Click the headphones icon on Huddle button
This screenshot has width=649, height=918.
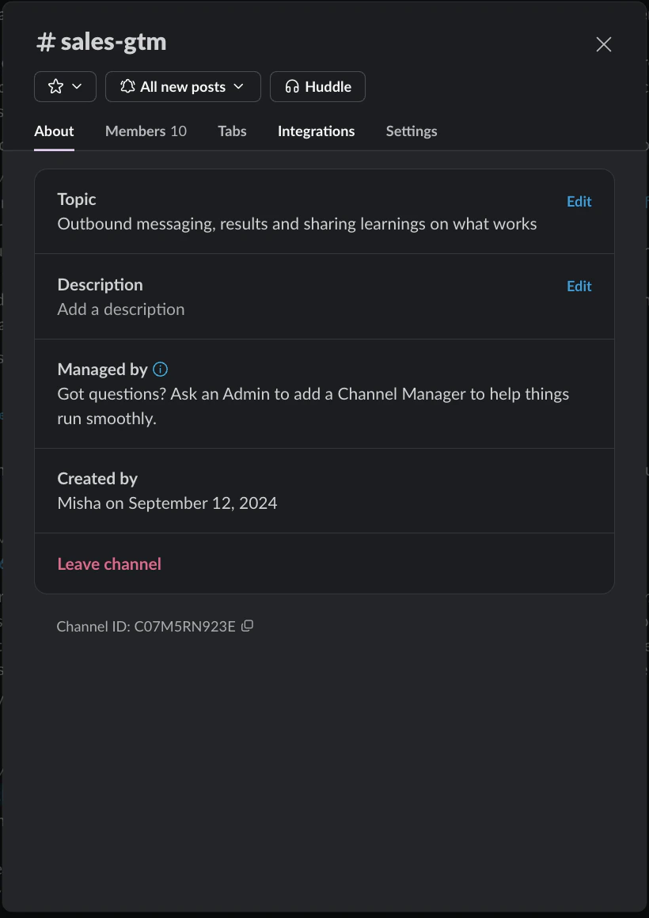pos(292,86)
